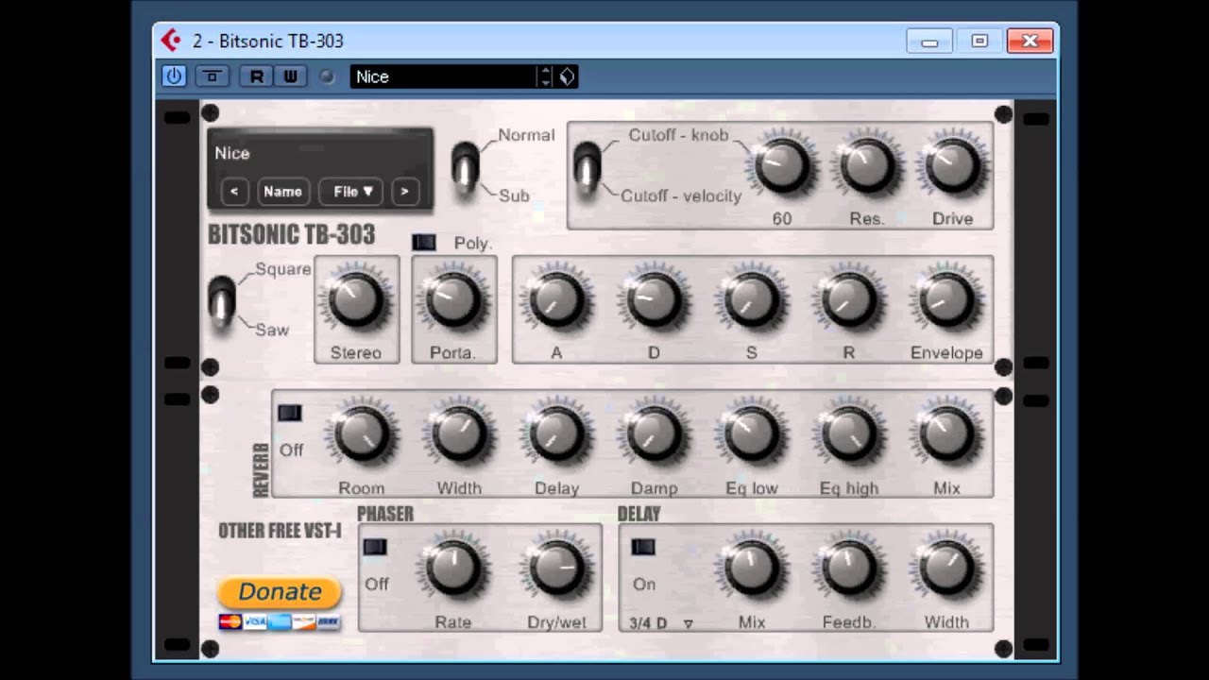Click the Reverb Eq high knob
1209x680 pixels.
click(848, 435)
